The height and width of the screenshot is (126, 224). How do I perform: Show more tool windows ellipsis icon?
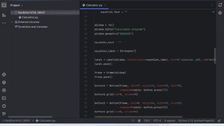pyautogui.click(x=4, y=23)
